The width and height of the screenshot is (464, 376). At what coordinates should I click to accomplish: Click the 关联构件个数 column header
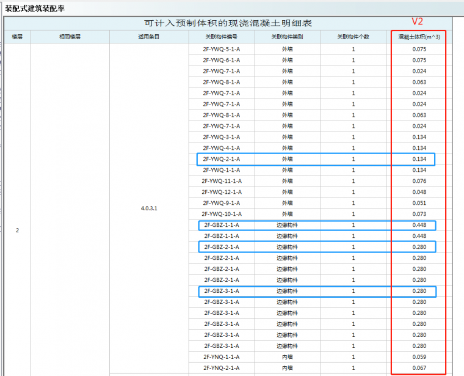pos(353,37)
